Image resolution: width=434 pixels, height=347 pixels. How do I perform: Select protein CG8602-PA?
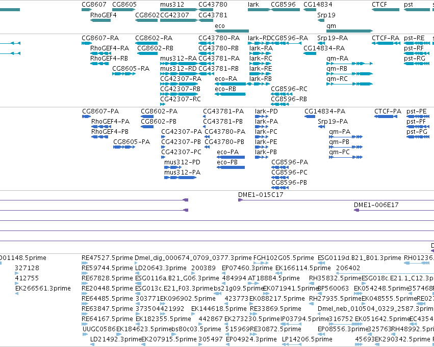(x=159, y=111)
